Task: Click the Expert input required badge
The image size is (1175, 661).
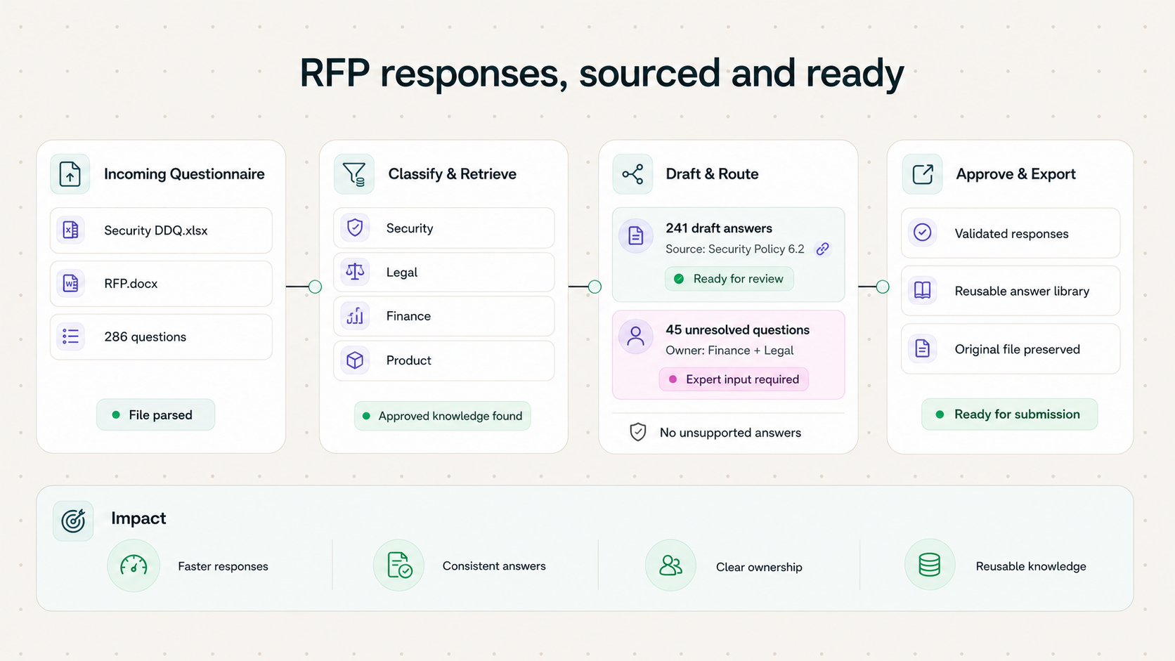Action: tap(734, 379)
